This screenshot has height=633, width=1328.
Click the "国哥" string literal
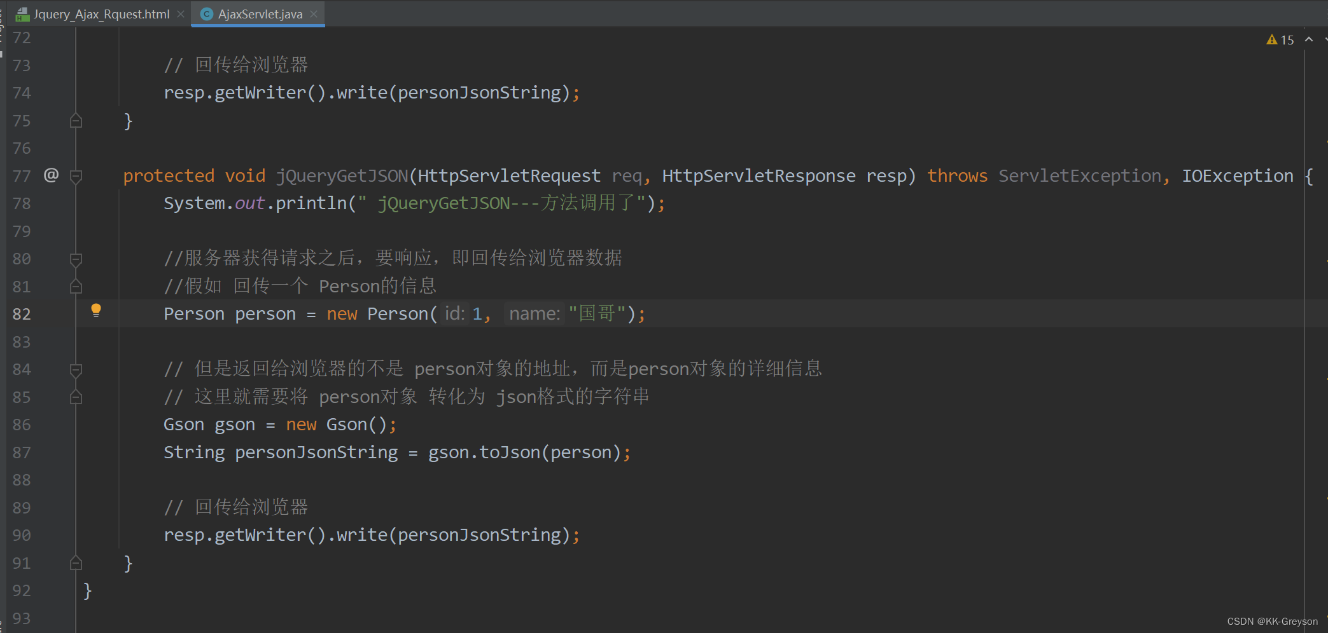point(597,313)
